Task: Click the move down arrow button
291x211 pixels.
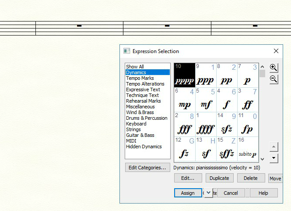Action: tap(273, 158)
